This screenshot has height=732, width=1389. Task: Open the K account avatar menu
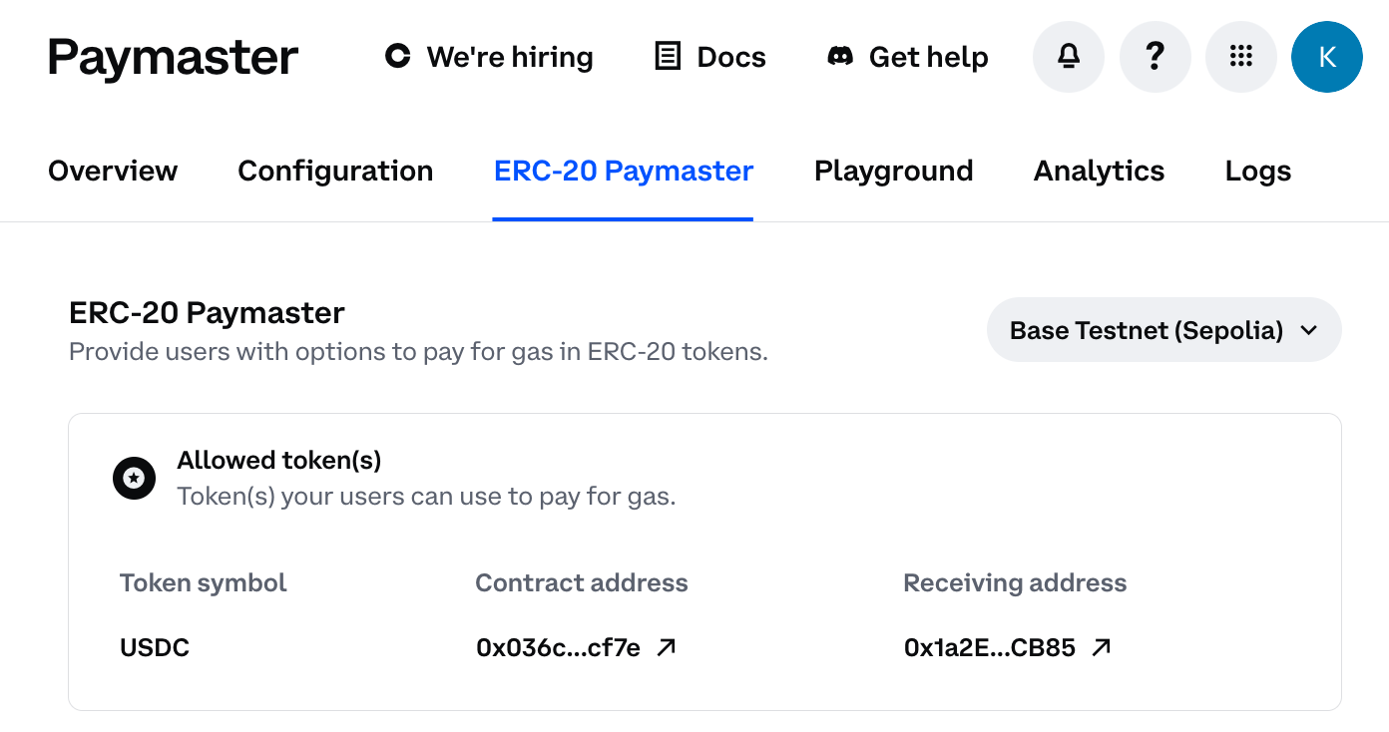point(1327,57)
